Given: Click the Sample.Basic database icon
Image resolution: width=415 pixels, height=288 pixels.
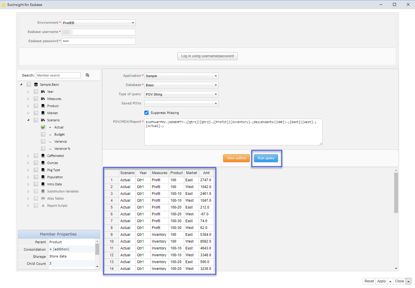Looking at the screenshot, I should pos(36,85).
